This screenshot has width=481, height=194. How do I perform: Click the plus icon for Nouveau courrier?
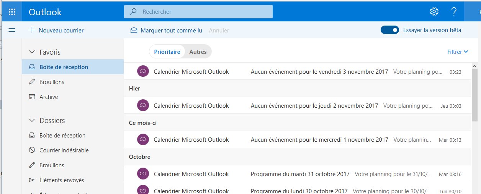pos(32,30)
